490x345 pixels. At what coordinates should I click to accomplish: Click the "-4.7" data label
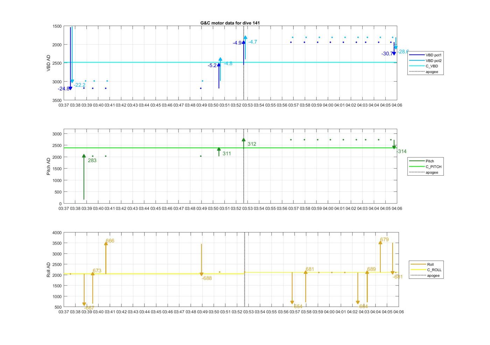coord(253,42)
